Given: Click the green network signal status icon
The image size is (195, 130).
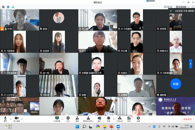Looking at the screenshot, I should click(12, 7).
